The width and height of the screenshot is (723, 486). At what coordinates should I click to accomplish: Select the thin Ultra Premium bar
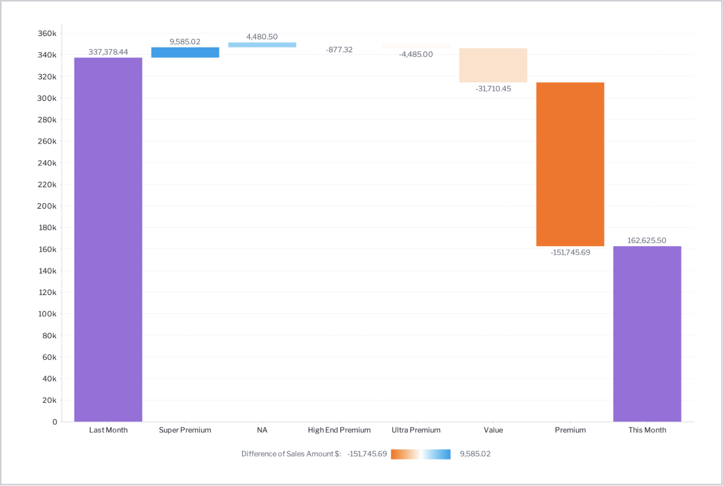click(x=416, y=46)
